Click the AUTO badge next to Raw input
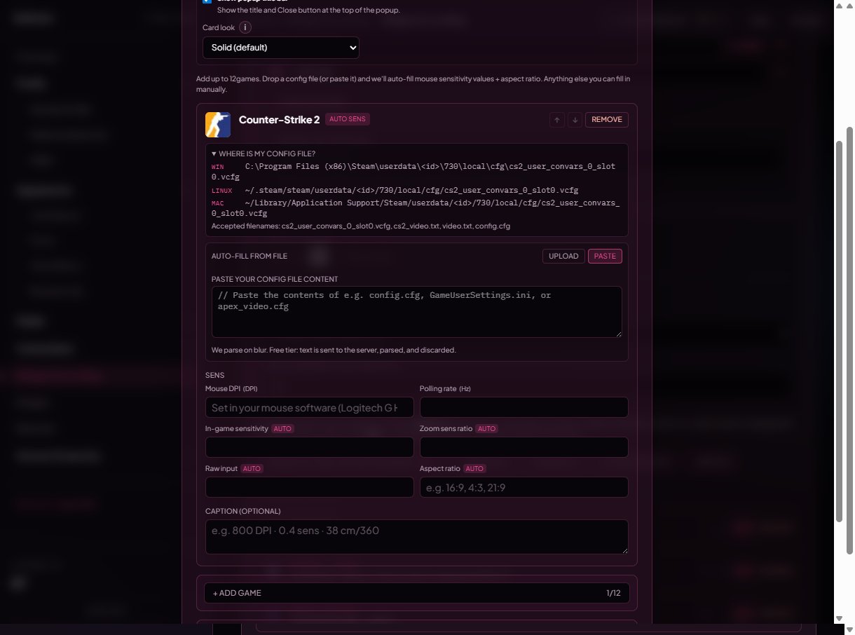The width and height of the screenshot is (855, 635). tap(252, 468)
